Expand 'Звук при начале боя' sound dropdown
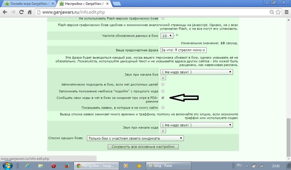This screenshot has height=170, width=291. (197, 72)
